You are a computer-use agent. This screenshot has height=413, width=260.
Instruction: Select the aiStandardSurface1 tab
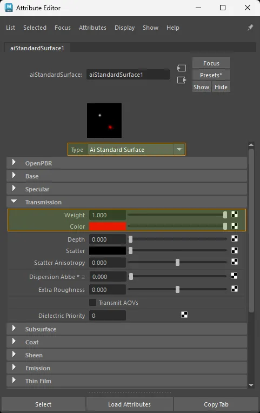[x=37, y=48]
